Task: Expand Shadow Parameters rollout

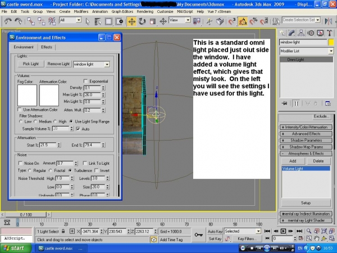Action: tap(306, 140)
